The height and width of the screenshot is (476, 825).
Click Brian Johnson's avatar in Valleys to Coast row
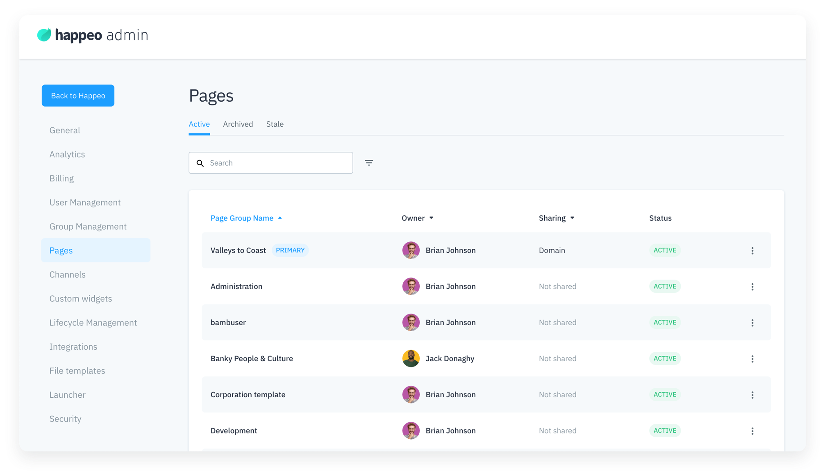click(411, 250)
